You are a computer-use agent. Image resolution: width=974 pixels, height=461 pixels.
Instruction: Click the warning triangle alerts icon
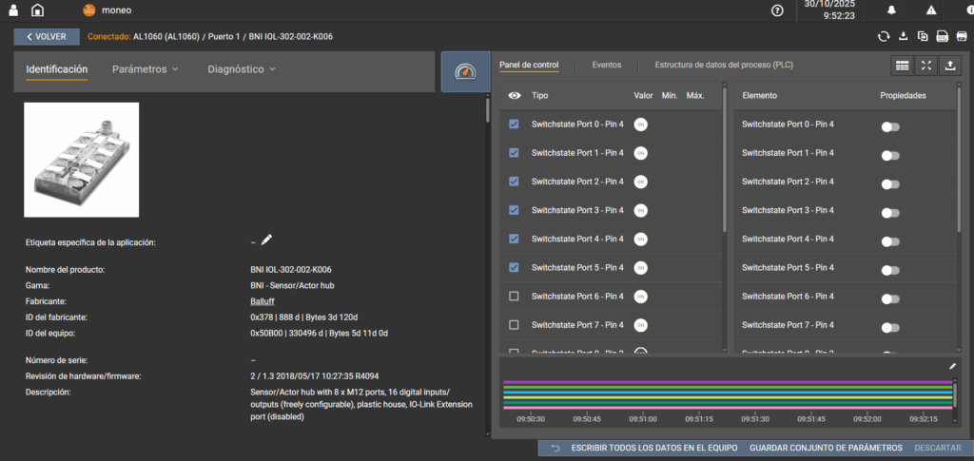pyautogui.click(x=930, y=10)
